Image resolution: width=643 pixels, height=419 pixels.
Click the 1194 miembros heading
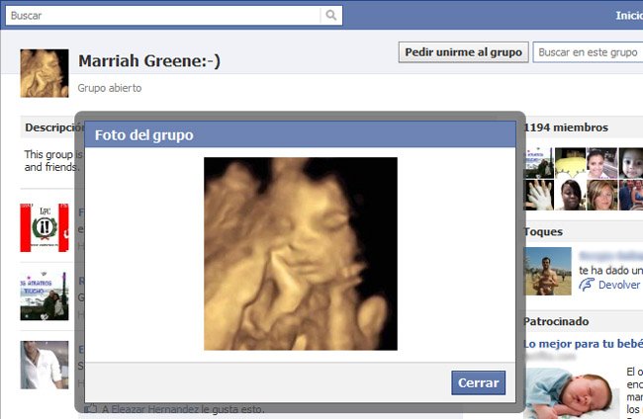pyautogui.click(x=566, y=127)
